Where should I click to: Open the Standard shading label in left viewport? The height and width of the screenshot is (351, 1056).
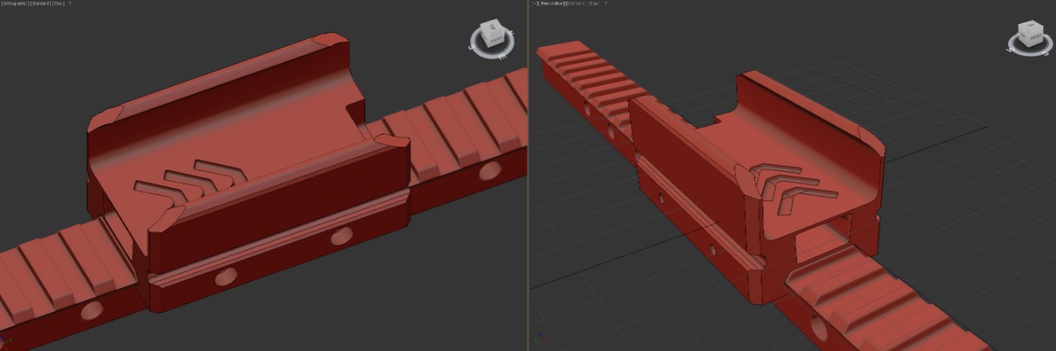pos(40,3)
